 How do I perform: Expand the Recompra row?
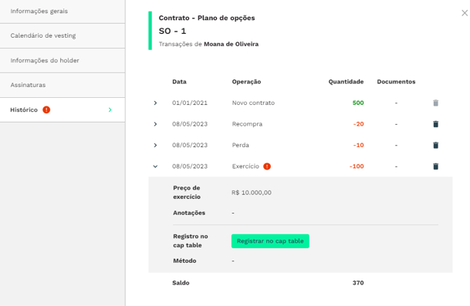(x=155, y=124)
